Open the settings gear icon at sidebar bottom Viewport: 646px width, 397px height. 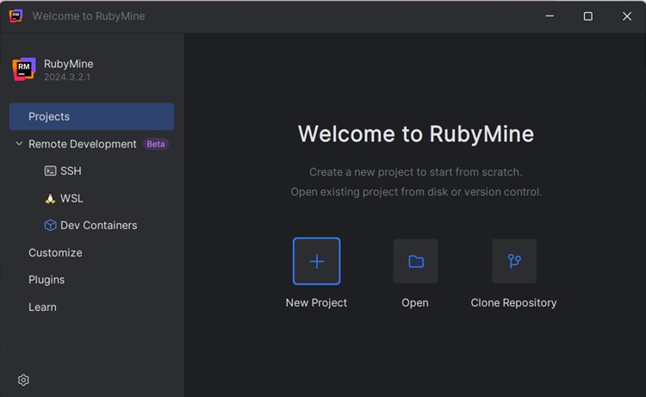click(23, 380)
